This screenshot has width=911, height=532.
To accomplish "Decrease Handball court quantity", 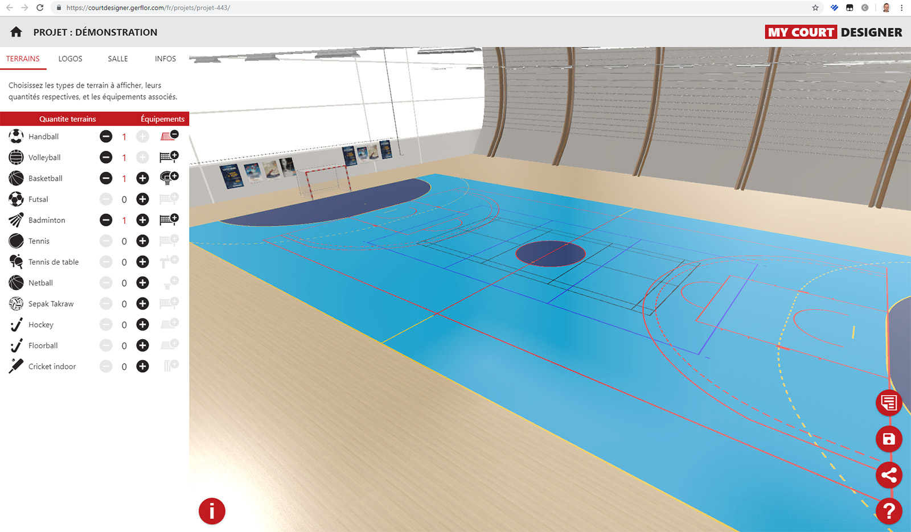I will click(x=106, y=137).
